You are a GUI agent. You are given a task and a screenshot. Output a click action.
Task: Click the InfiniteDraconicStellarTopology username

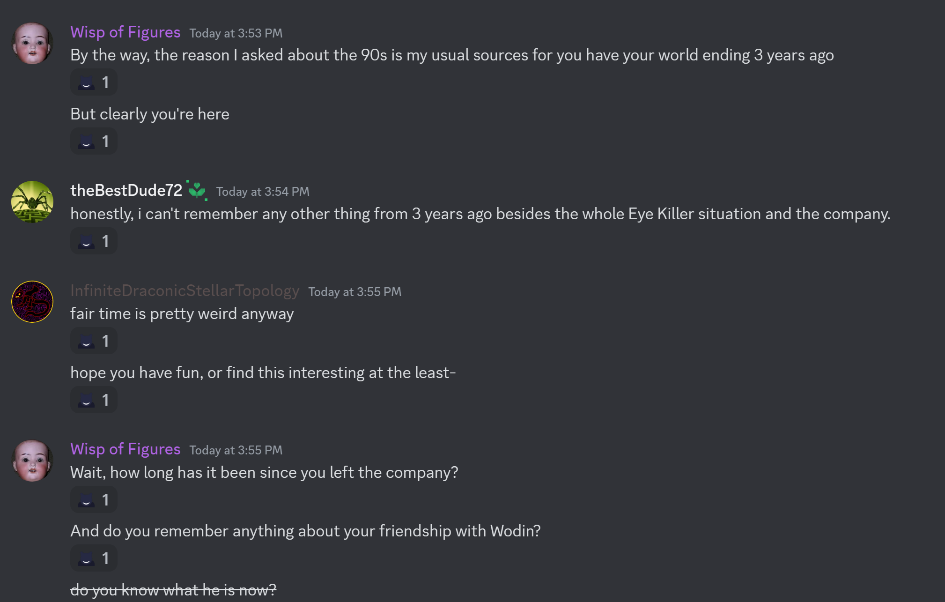(x=185, y=290)
